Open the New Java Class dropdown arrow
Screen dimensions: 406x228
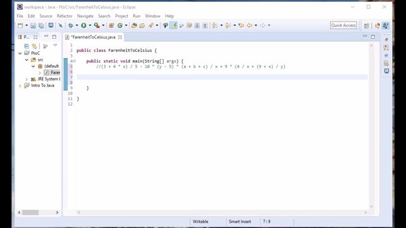(x=126, y=25)
